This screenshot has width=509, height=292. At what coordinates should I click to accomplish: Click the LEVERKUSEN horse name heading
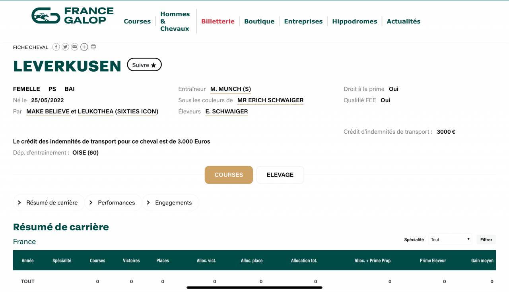(x=67, y=66)
